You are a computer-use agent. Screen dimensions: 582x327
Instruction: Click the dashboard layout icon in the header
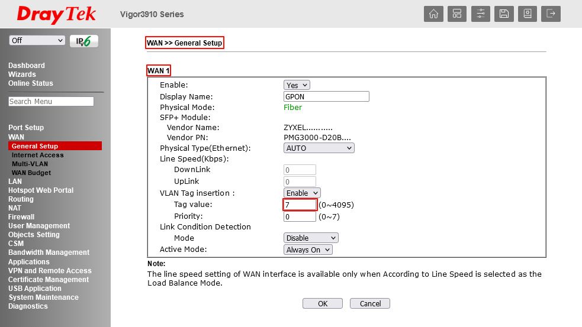coord(457,14)
